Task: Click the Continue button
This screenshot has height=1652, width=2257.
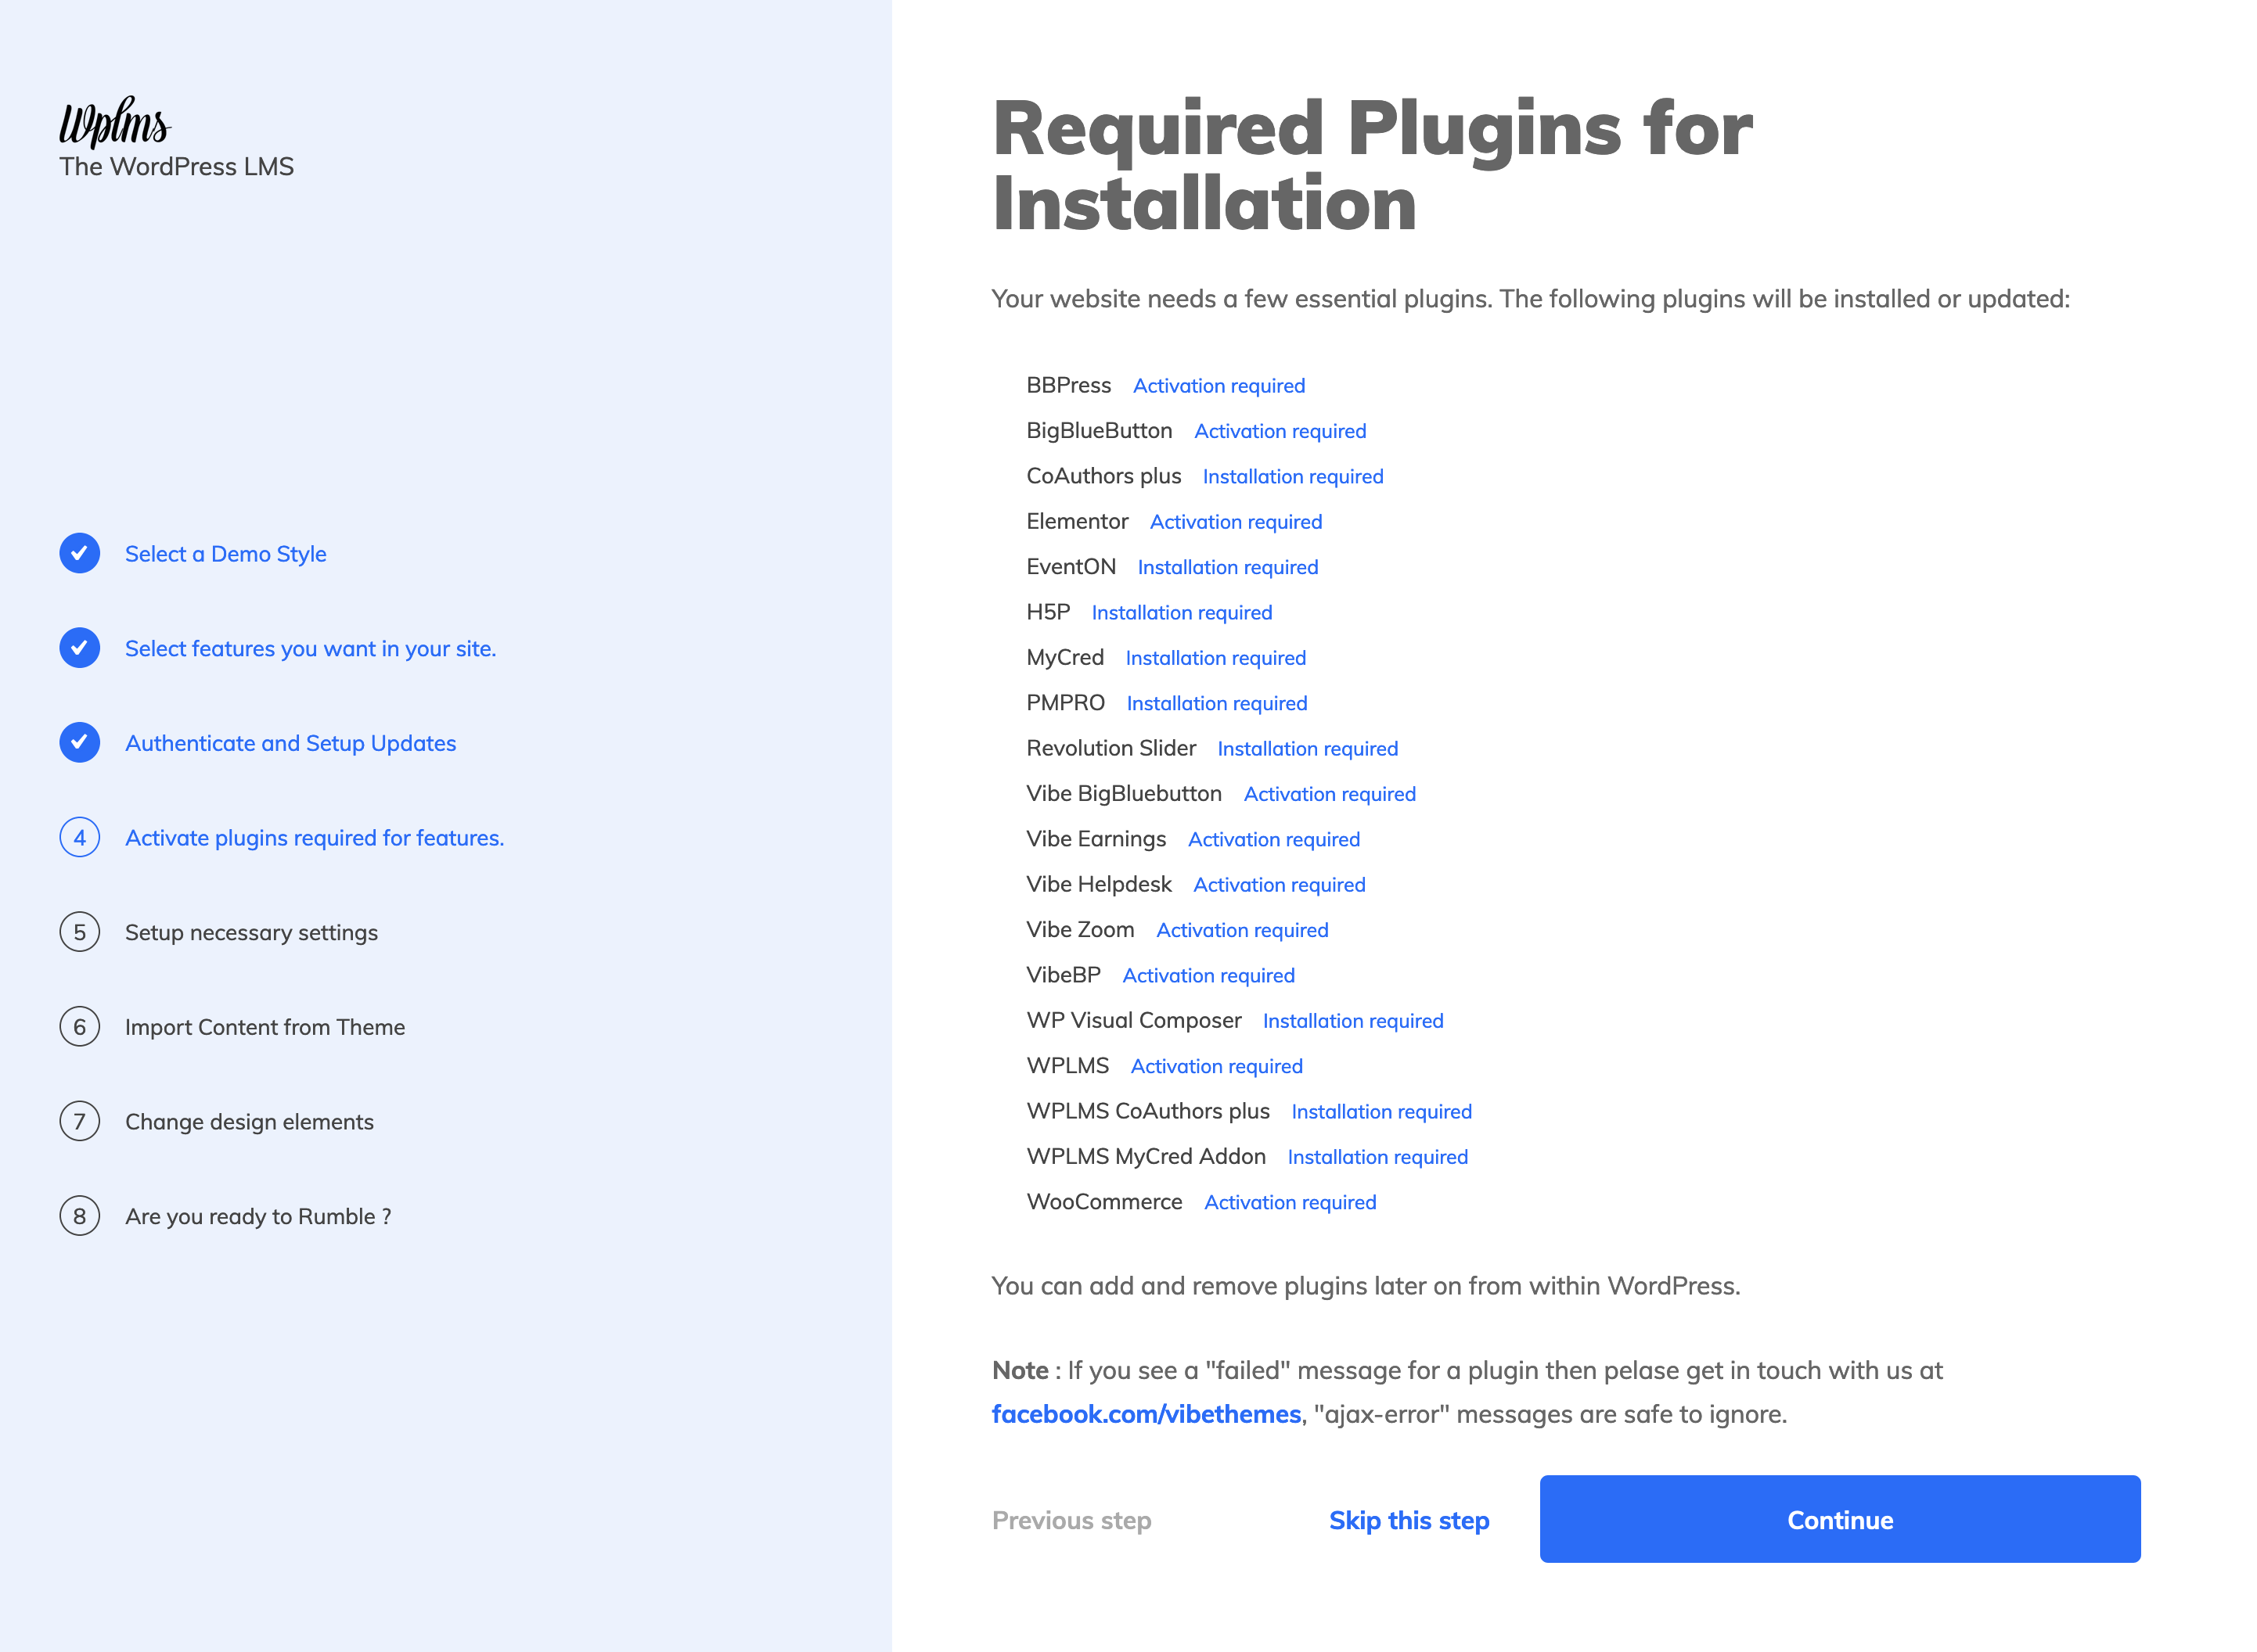Action: pos(1840,1519)
